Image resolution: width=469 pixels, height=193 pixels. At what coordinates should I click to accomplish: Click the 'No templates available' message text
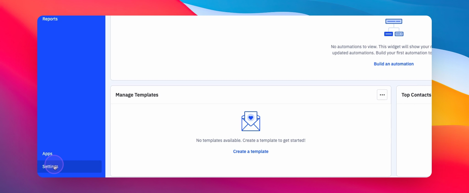[x=251, y=140]
